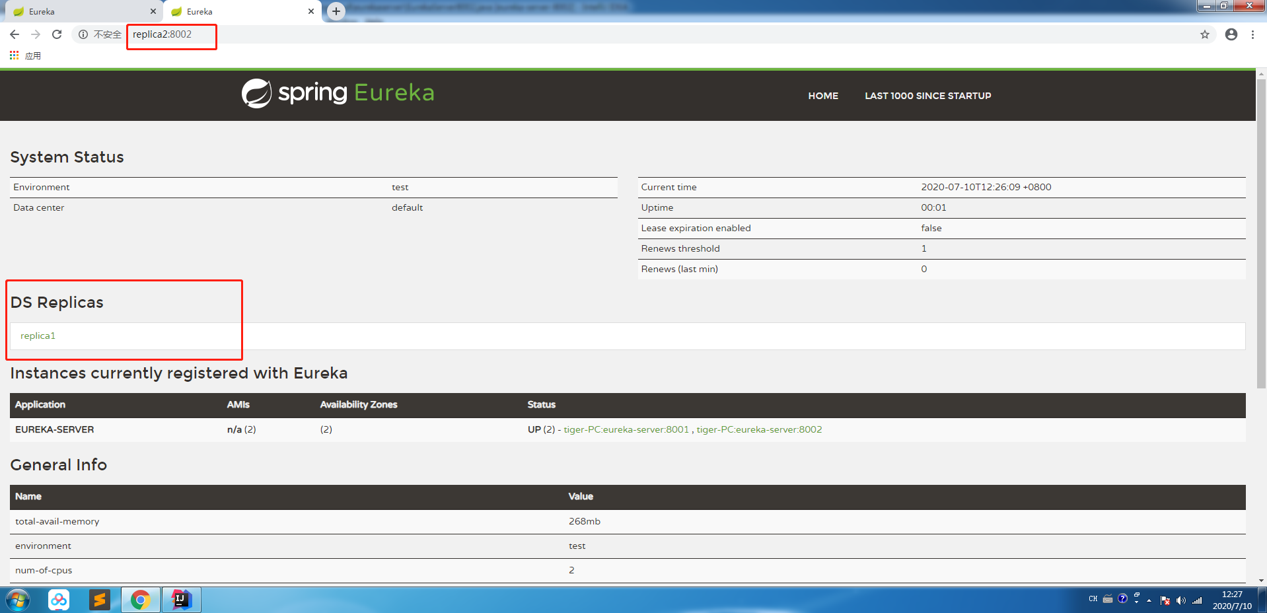Click the page scrollbar up arrow
This screenshot has height=613, width=1267.
pos(1262,74)
